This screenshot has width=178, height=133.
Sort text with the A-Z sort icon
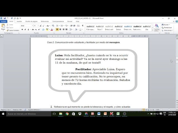tap(78, 26)
